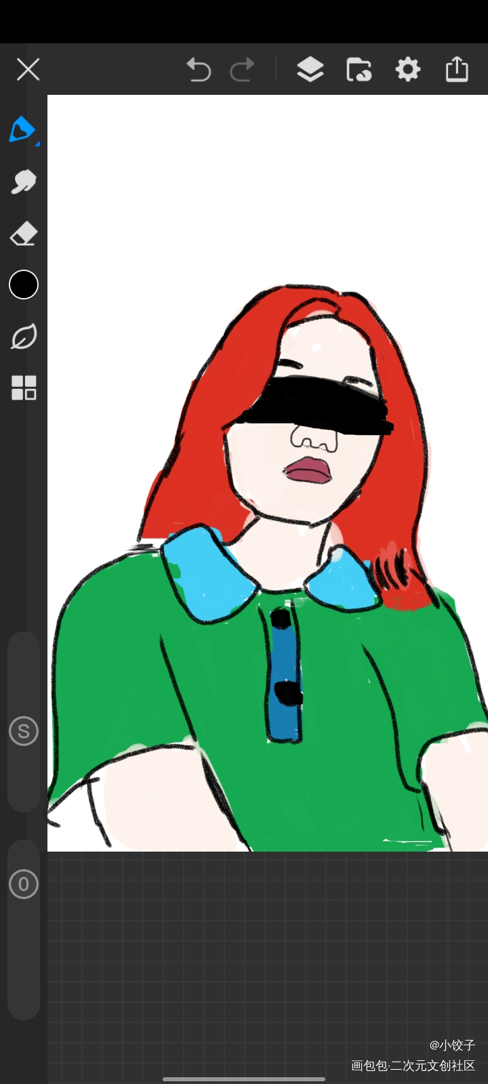The image size is (488, 1084).
Task: Open the settings gear
Action: coord(407,69)
